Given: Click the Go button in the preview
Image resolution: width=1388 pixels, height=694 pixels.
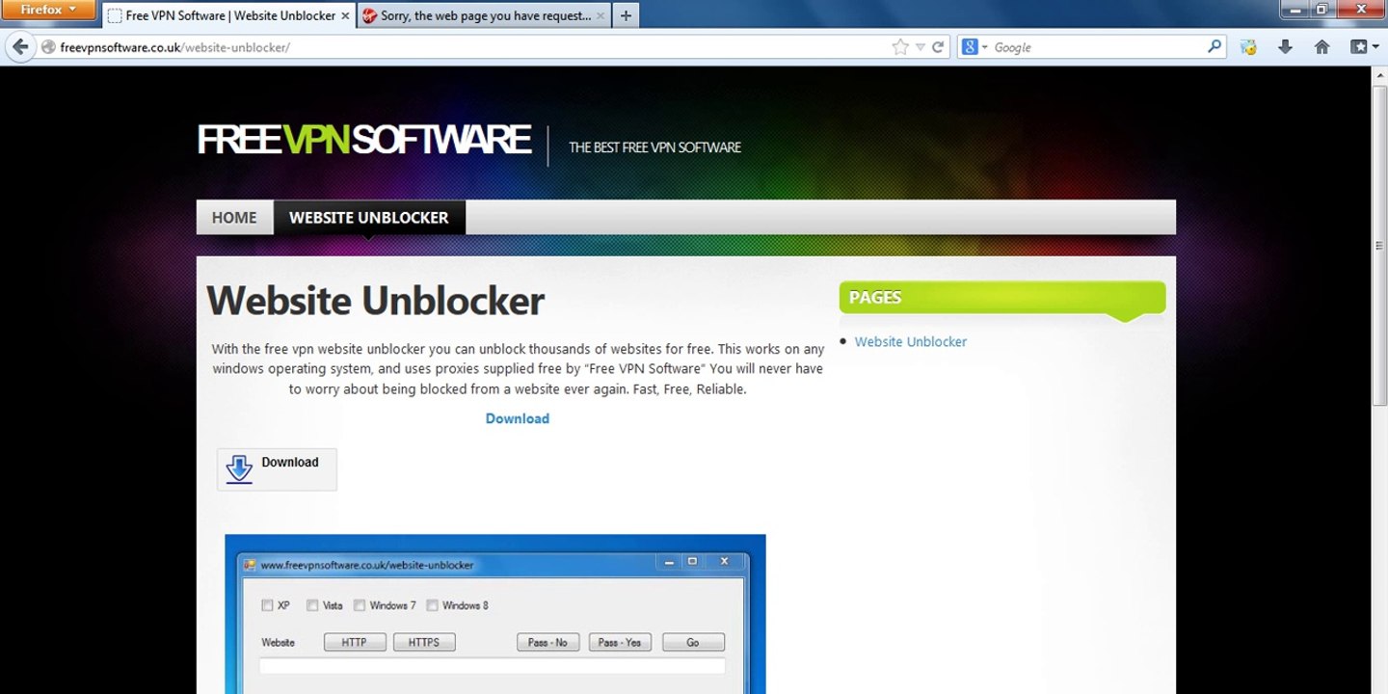Looking at the screenshot, I should [693, 642].
